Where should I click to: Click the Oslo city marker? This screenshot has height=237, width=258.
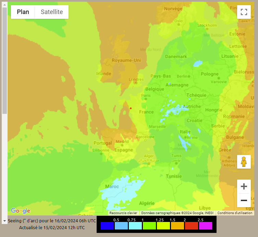(x=179, y=25)
